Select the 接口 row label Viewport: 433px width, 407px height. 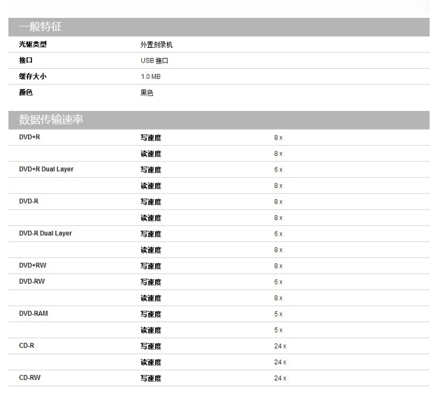point(26,61)
